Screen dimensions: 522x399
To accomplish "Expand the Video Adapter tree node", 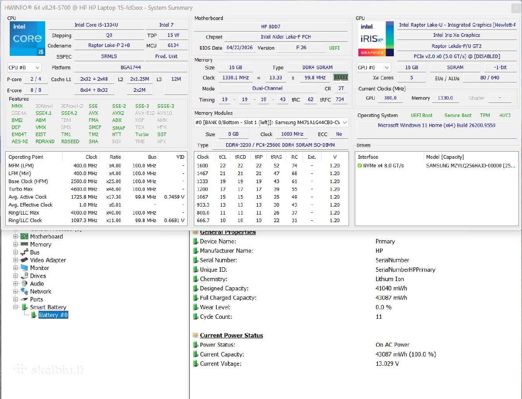I will [16, 260].
